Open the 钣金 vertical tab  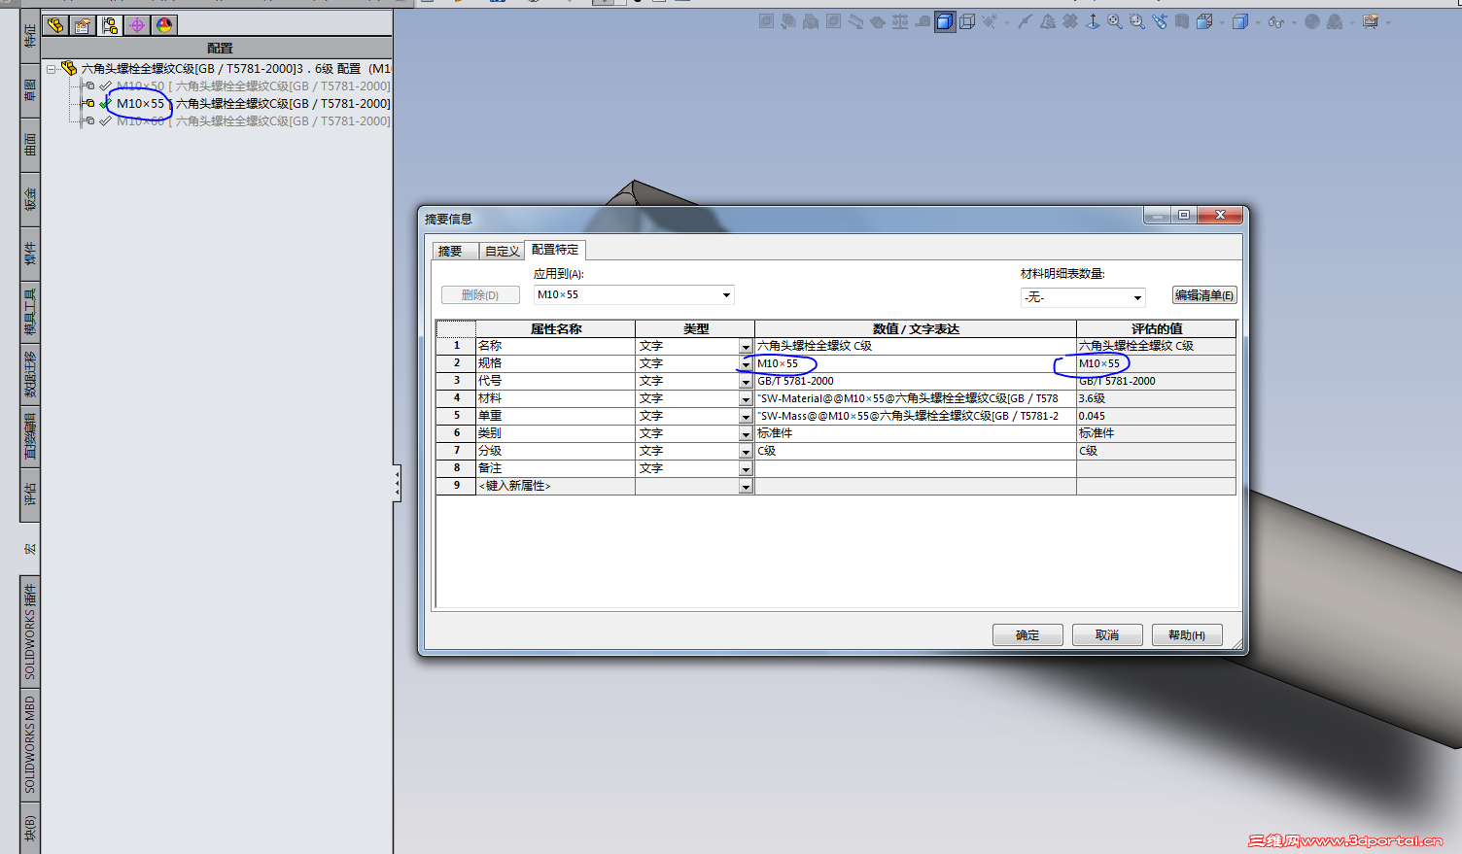(30, 199)
